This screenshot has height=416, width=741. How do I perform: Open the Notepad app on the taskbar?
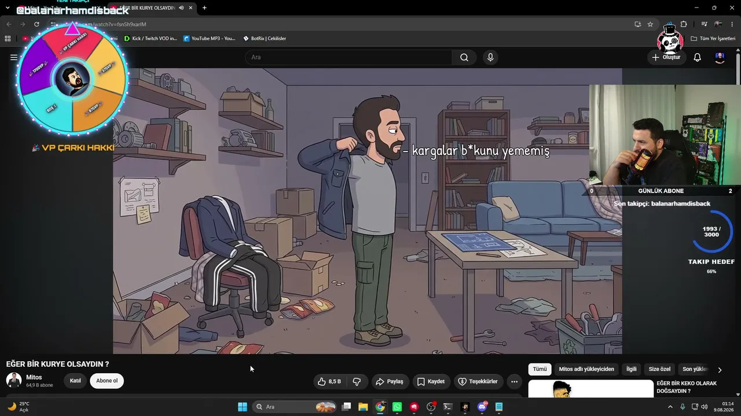[x=499, y=407]
